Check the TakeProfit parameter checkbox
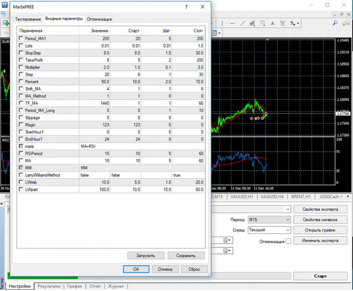Image resolution: width=353 pixels, height=291 pixels. [21, 60]
